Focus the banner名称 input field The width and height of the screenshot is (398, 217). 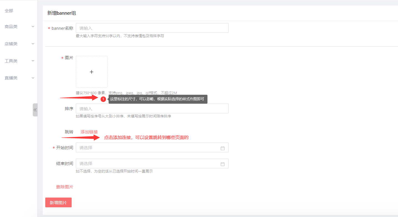pyautogui.click(x=152, y=28)
